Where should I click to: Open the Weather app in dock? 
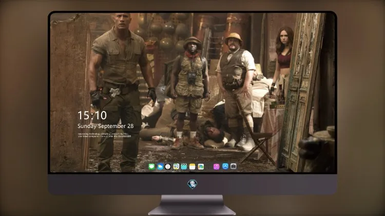coord(160,166)
